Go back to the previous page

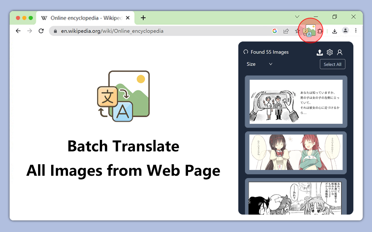(x=18, y=31)
